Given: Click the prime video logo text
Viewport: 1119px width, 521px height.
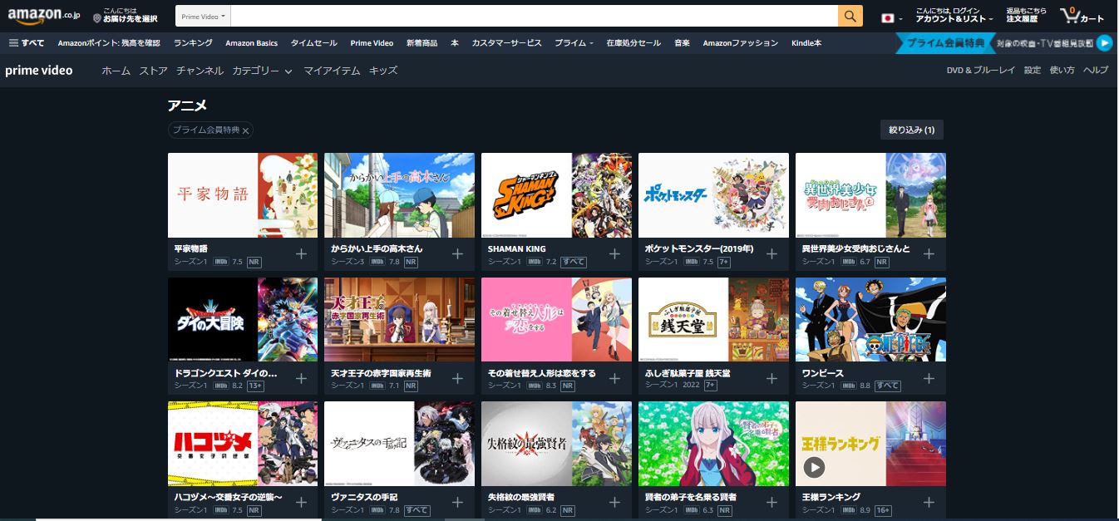Looking at the screenshot, I should [39, 71].
